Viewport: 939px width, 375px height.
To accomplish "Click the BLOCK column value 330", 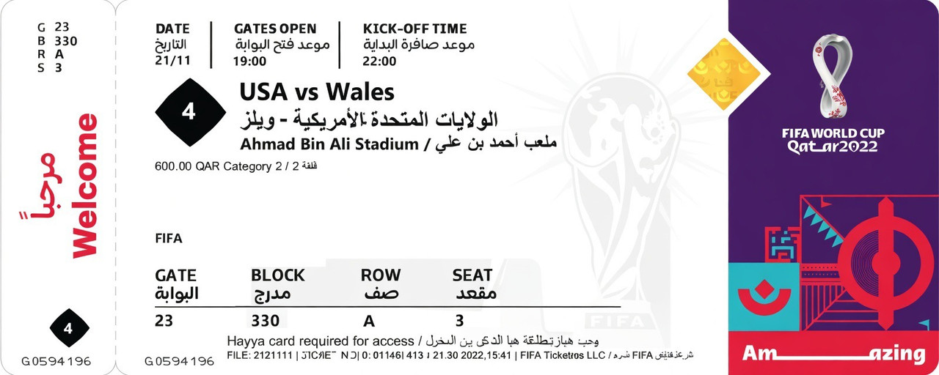I will (x=265, y=321).
